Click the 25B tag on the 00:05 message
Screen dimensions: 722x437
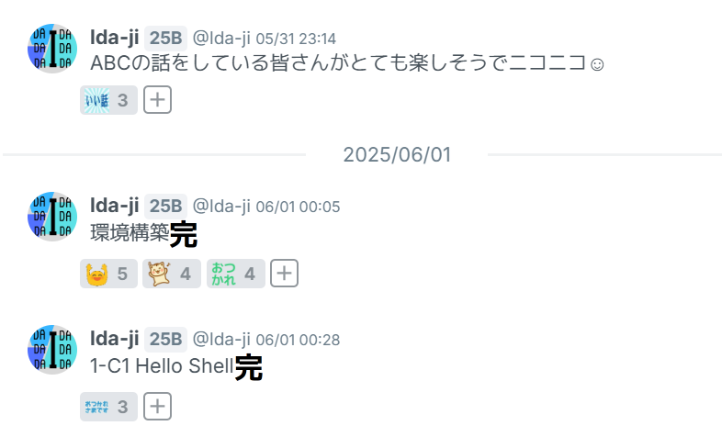click(165, 206)
